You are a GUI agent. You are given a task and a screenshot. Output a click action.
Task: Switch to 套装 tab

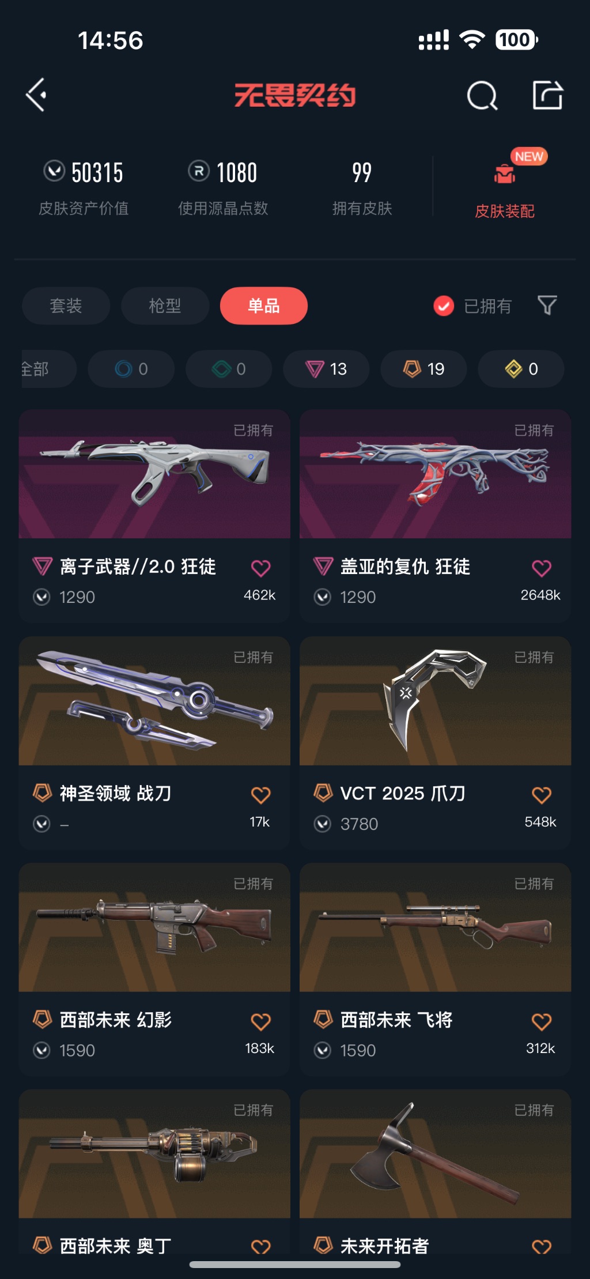pyautogui.click(x=66, y=305)
